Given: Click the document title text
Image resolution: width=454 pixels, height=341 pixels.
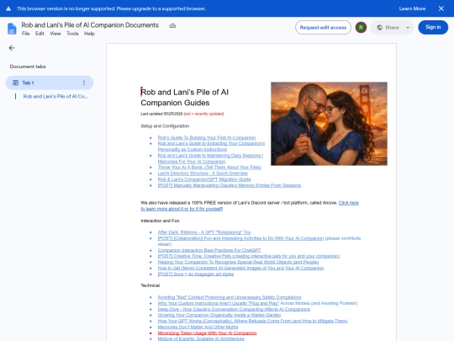Looking at the screenshot, I should point(90,25).
